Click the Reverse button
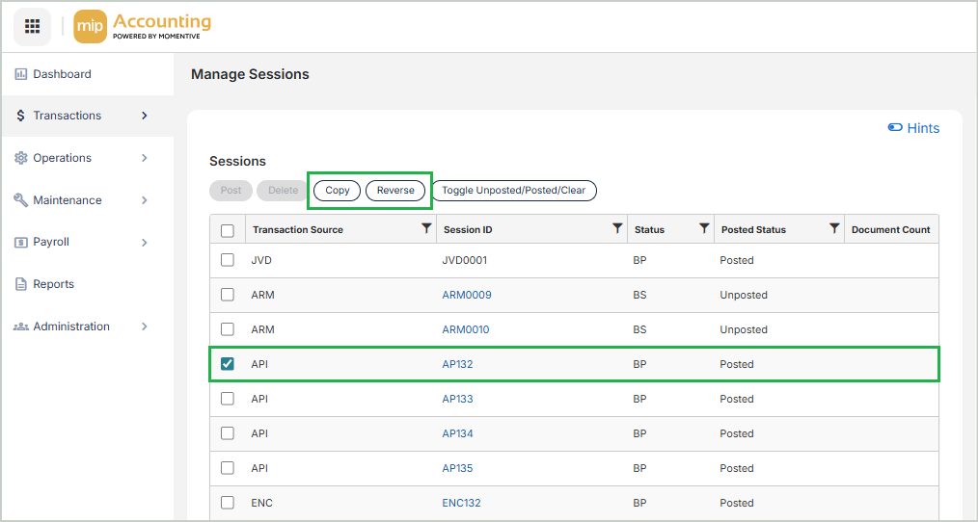The width and height of the screenshot is (978, 522). point(395,191)
